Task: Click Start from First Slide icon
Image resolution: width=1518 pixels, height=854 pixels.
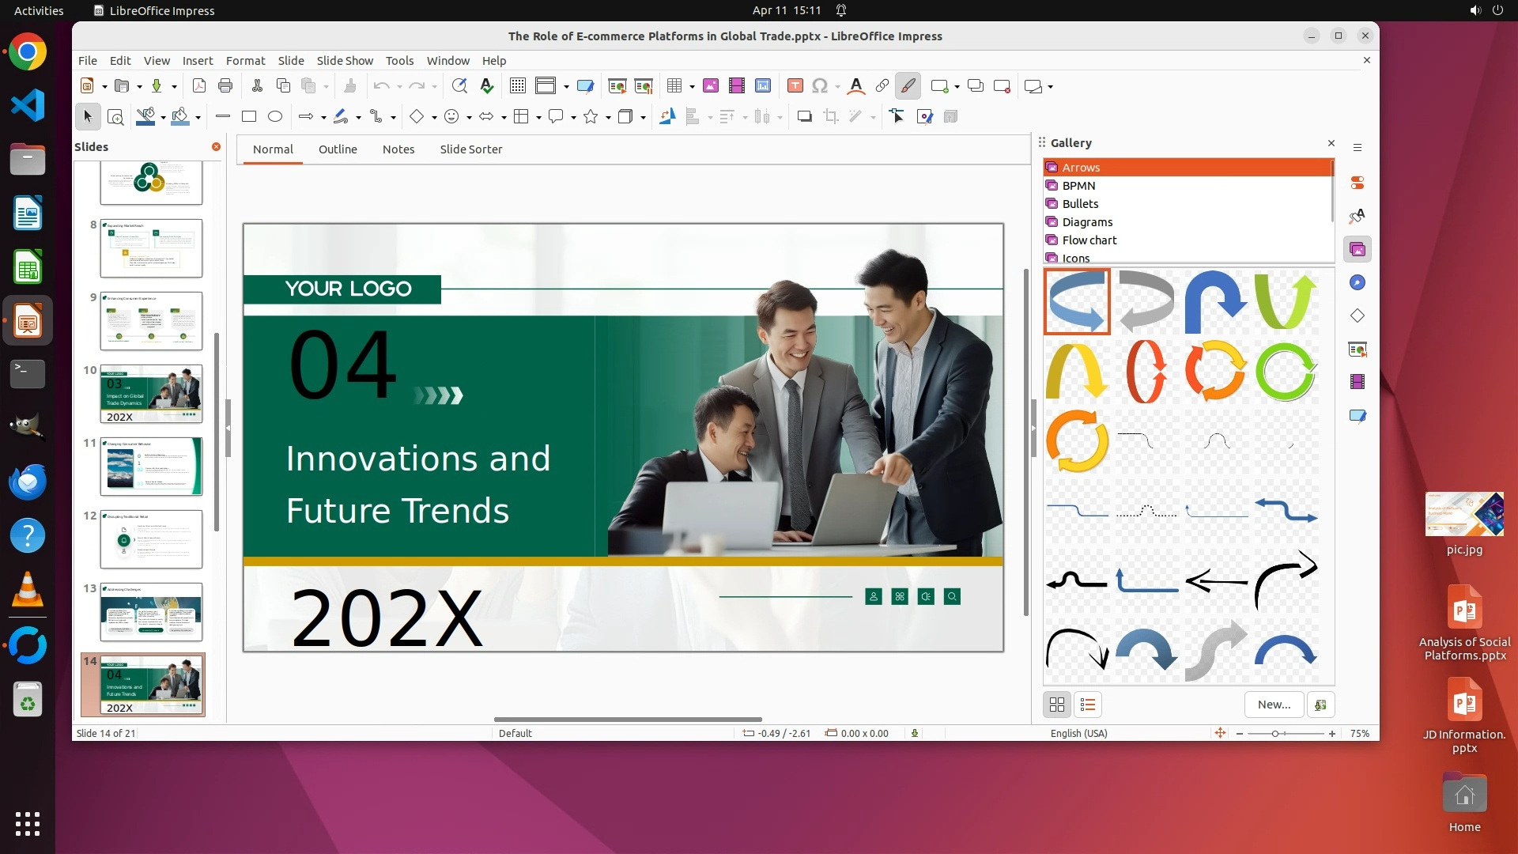Action: tap(617, 86)
